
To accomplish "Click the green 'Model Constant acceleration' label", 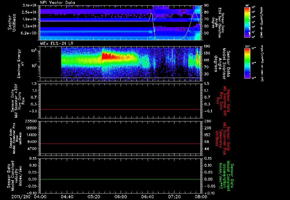I will (226, 176).
